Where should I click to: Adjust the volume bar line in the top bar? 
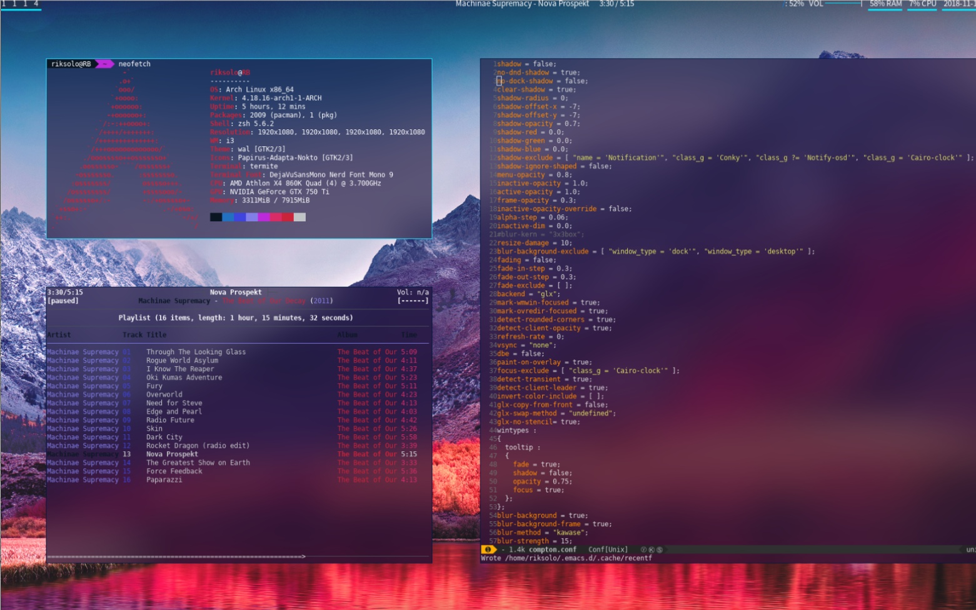click(843, 4)
